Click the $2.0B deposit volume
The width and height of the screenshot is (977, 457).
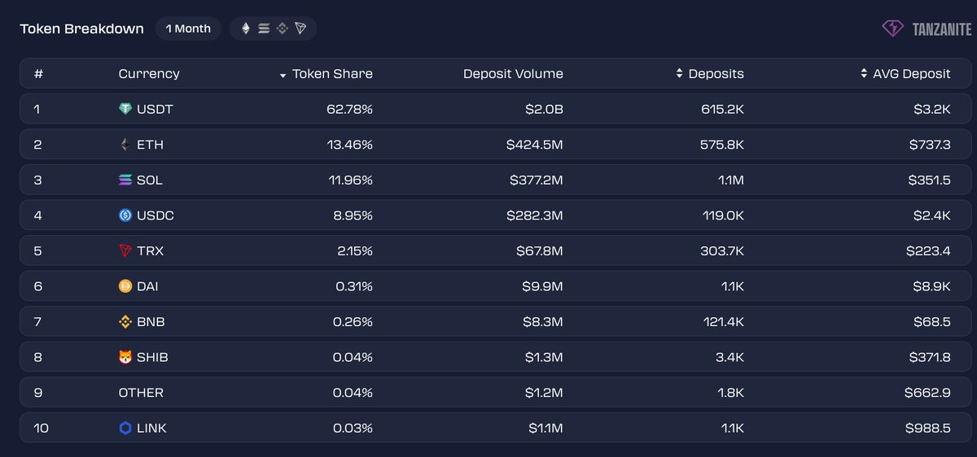(543, 109)
